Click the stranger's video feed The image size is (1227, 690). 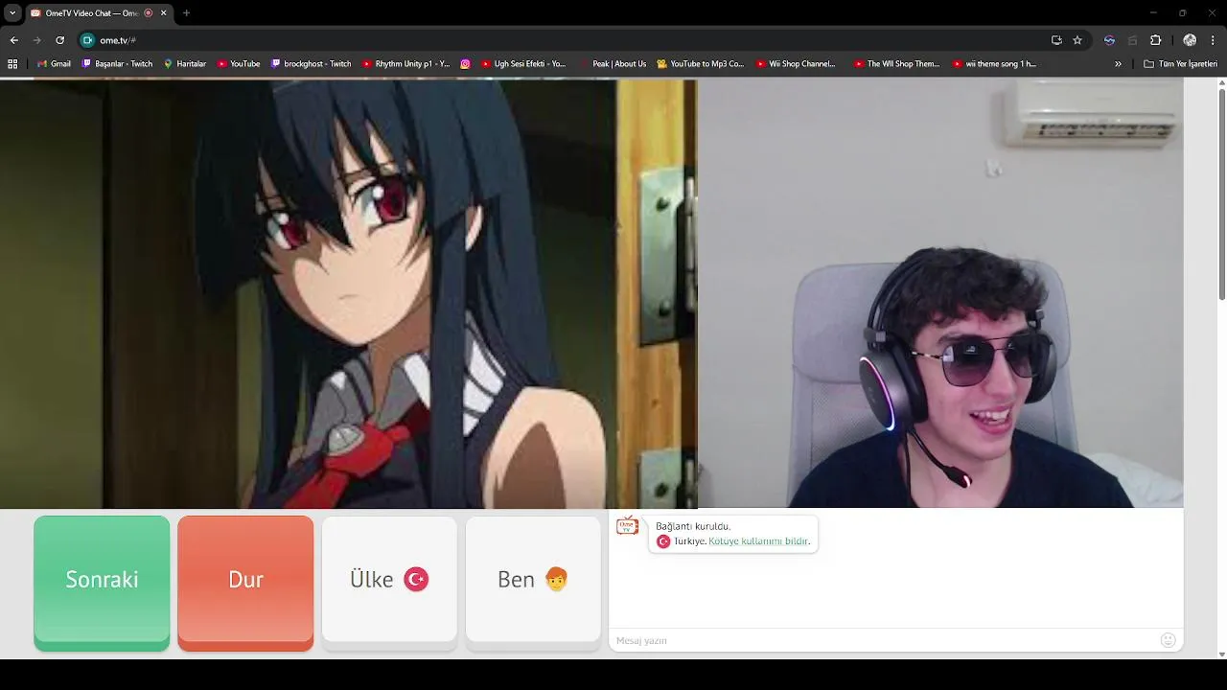(x=348, y=293)
